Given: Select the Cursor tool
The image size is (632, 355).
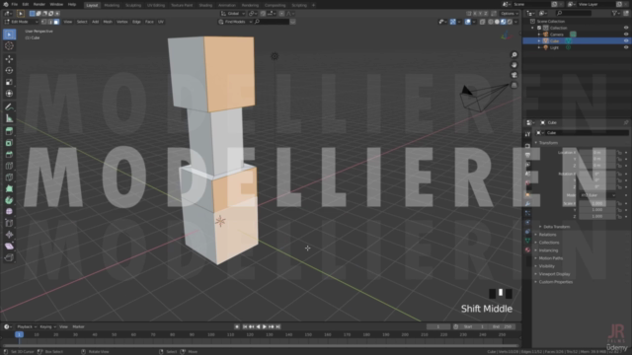Looking at the screenshot, I should tap(9, 46).
